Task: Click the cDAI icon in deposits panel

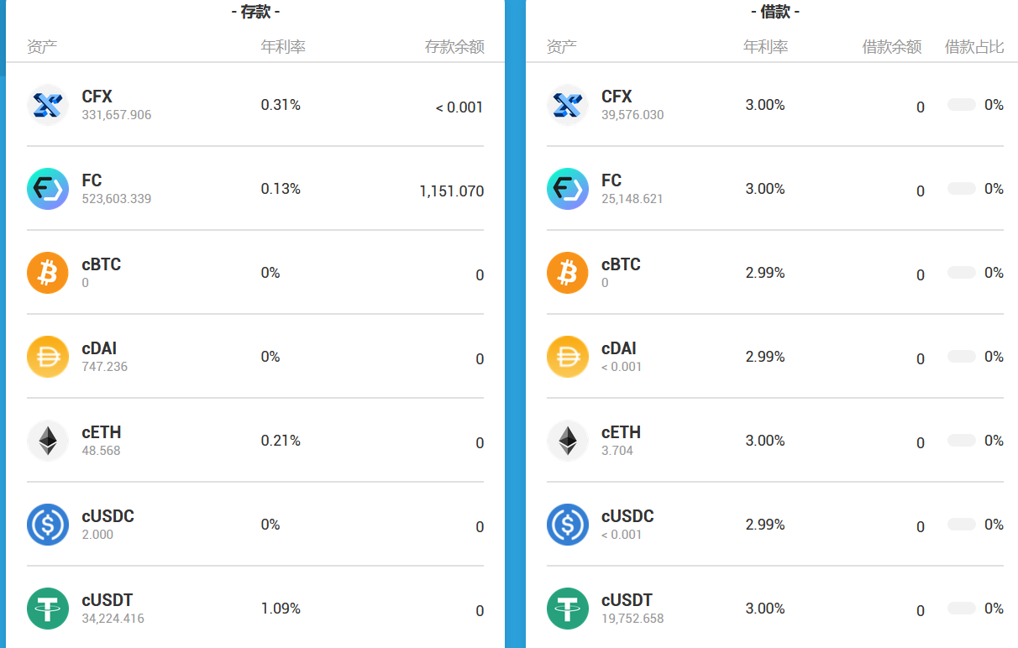Action: 48,357
